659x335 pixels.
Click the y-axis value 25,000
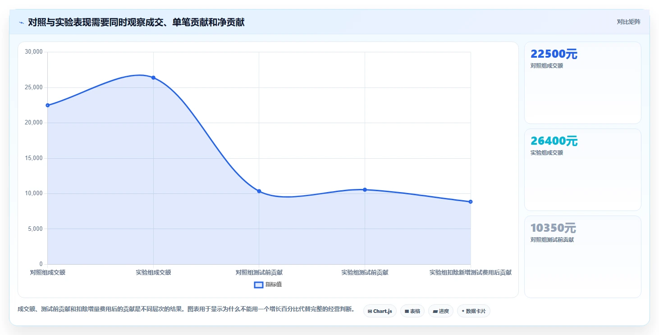[x=34, y=87]
